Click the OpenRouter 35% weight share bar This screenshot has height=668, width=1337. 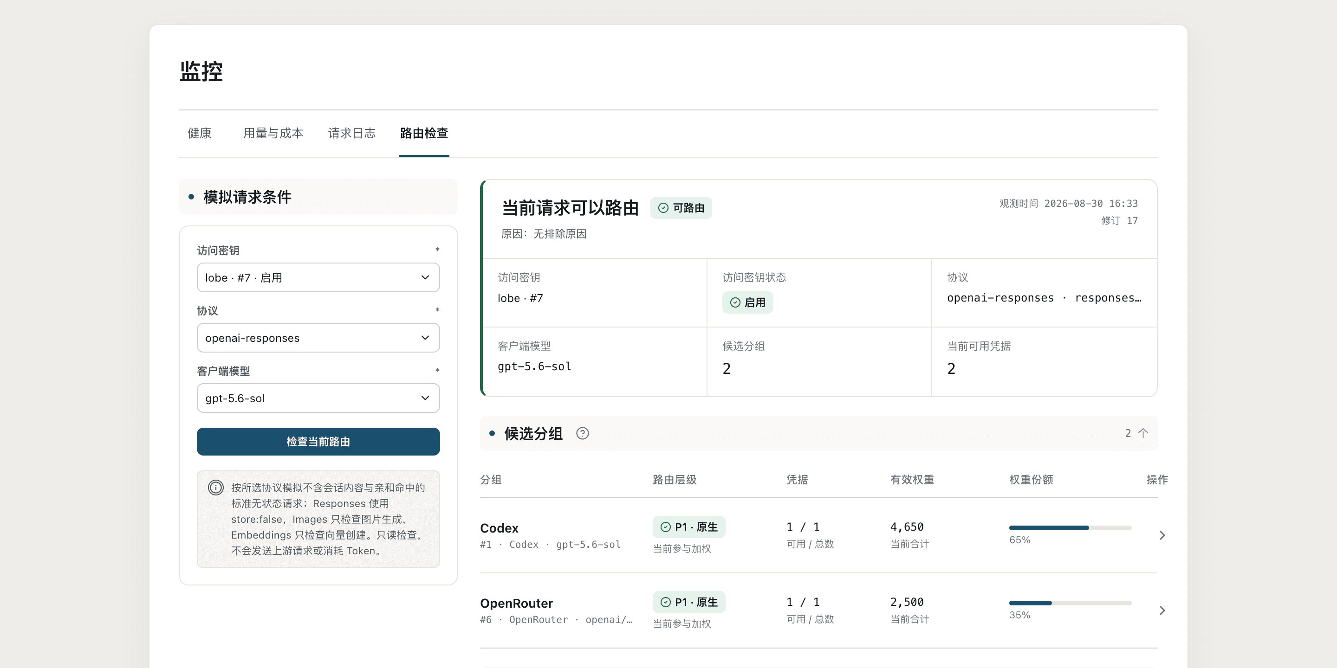coord(1070,603)
